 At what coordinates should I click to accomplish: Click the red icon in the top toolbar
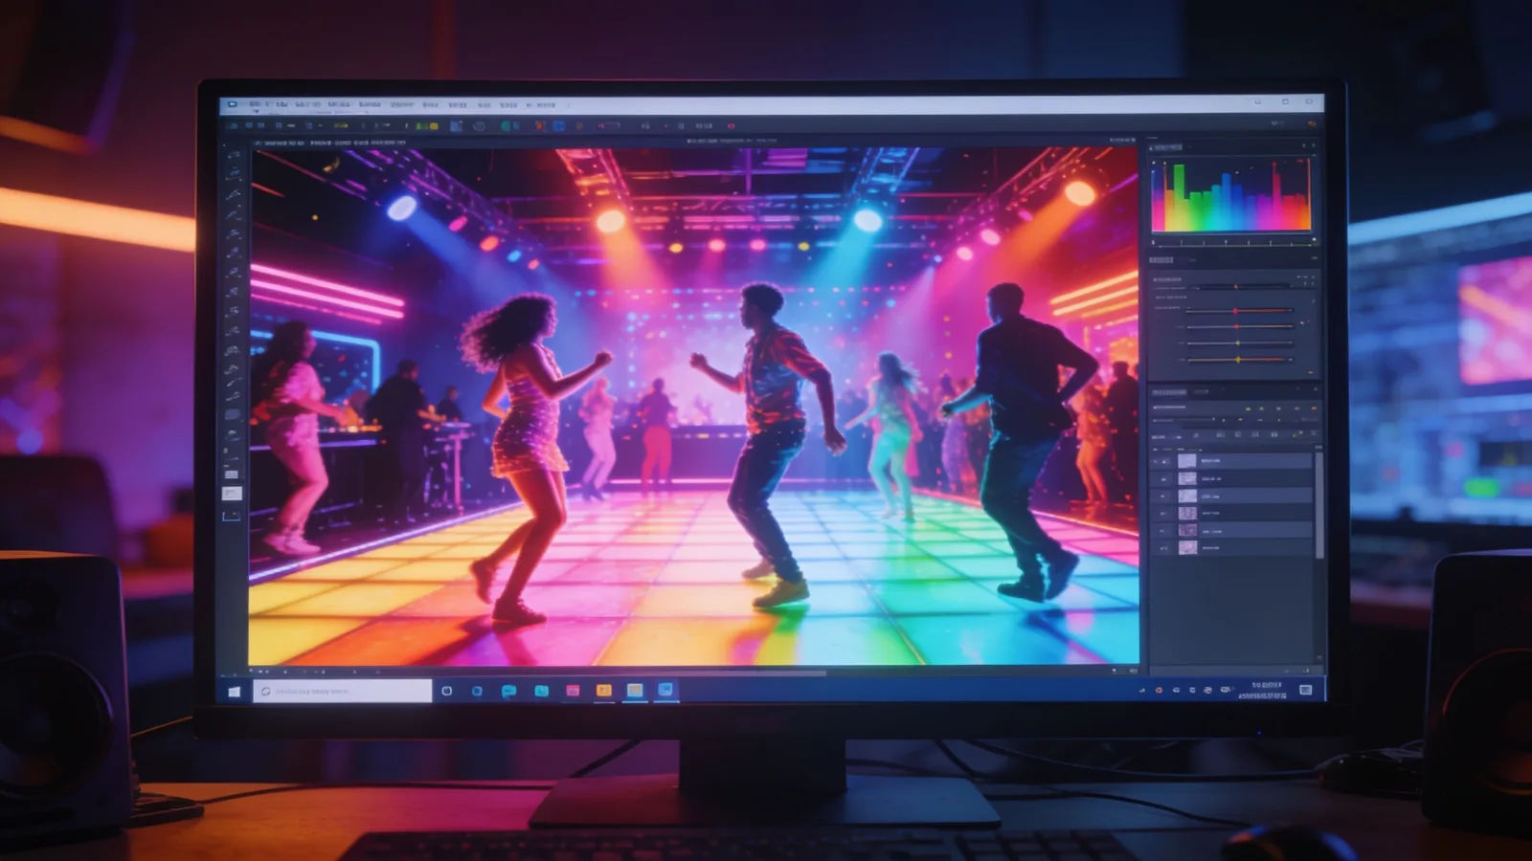click(539, 125)
